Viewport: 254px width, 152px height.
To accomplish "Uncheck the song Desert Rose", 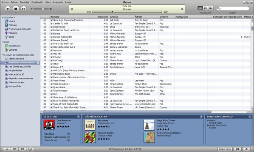I will point(51,27).
